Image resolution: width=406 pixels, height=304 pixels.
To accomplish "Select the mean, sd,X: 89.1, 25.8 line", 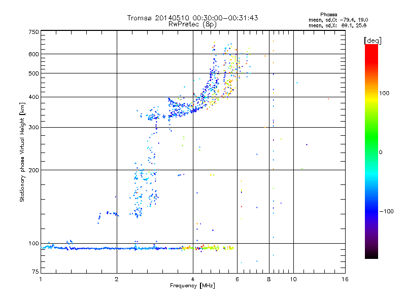I will [337, 25].
